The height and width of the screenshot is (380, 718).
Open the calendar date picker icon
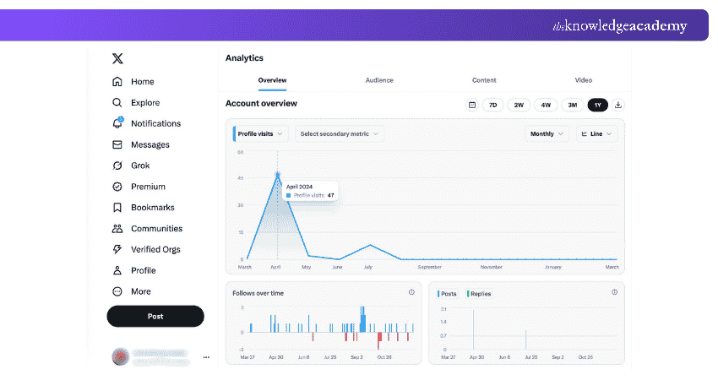472,105
